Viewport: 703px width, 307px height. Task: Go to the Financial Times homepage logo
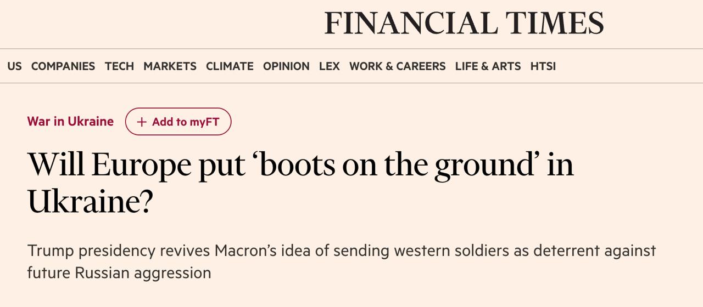coord(464,23)
